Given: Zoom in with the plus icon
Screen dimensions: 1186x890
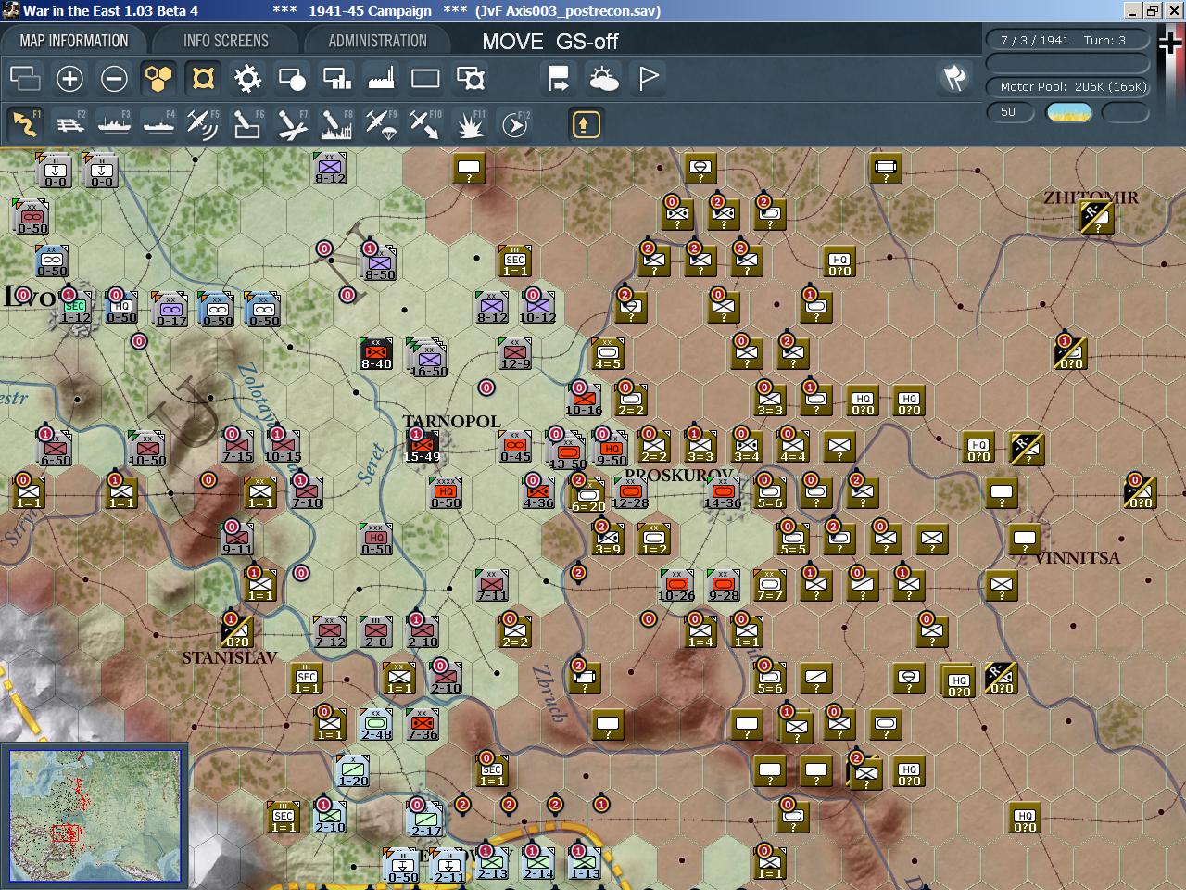Looking at the screenshot, I should pos(69,79).
